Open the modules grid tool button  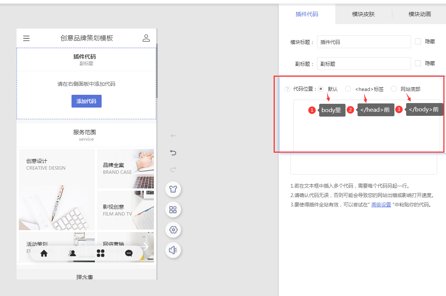pyautogui.click(x=173, y=209)
